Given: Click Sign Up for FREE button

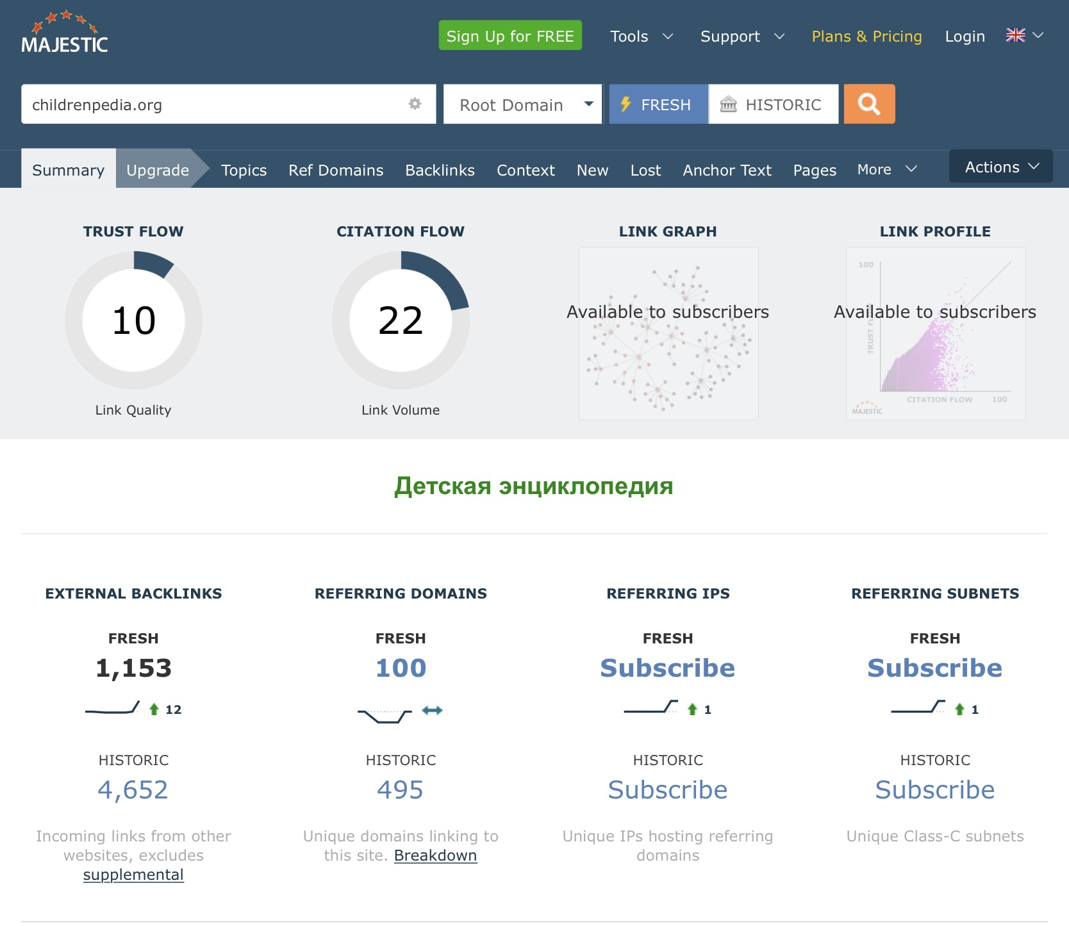Looking at the screenshot, I should 510,35.
